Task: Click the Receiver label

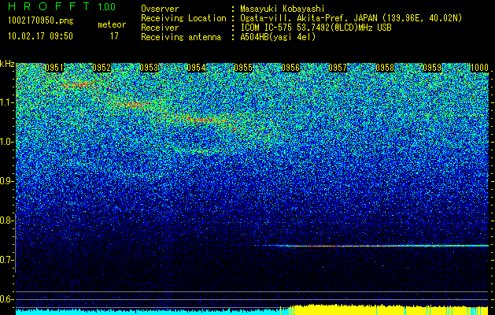Action: [x=160, y=28]
